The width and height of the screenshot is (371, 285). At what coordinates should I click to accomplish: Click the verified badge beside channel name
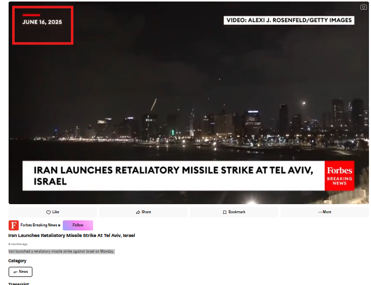click(x=59, y=225)
